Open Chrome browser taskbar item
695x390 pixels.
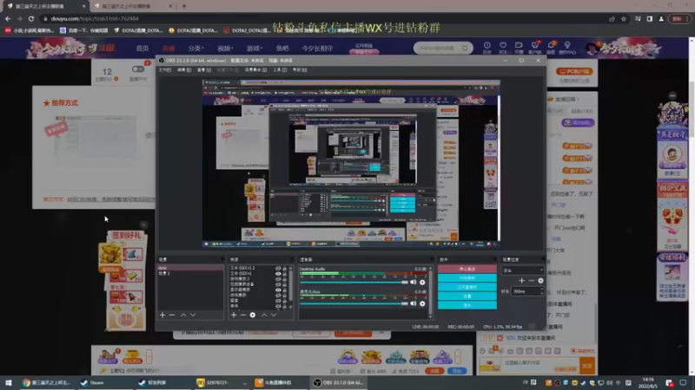pos(47,382)
